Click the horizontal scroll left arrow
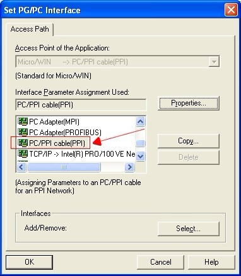This screenshot has width=241, height=276. pos(21,167)
